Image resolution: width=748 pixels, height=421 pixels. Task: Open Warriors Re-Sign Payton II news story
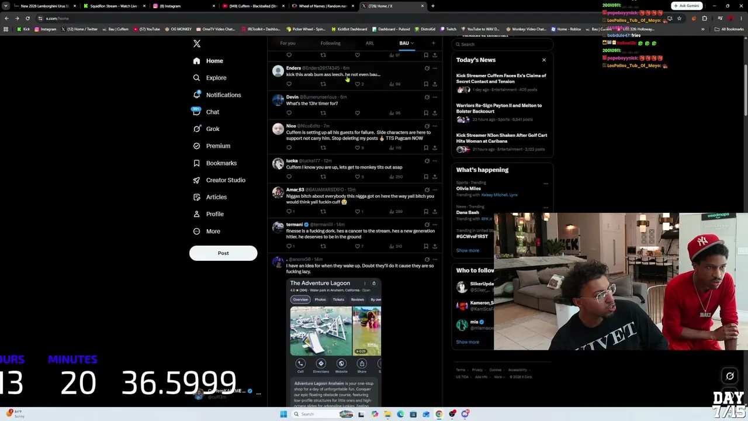(x=501, y=113)
